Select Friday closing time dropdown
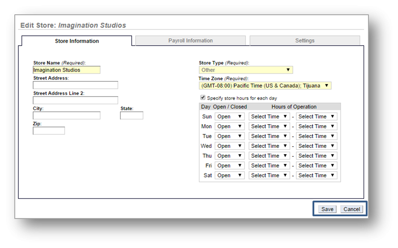 pyautogui.click(x=317, y=166)
